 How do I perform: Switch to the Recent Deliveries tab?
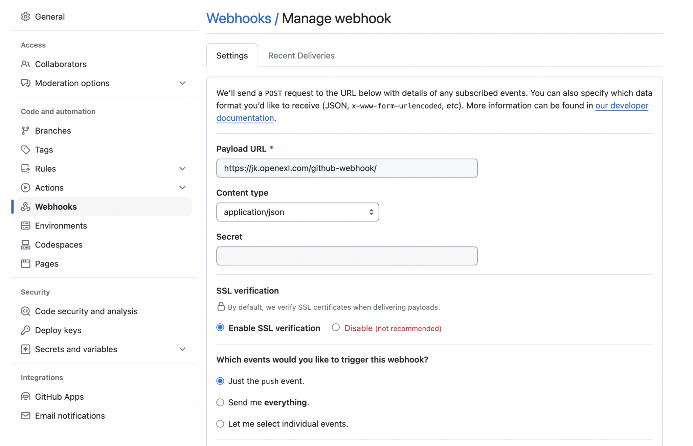tap(301, 55)
